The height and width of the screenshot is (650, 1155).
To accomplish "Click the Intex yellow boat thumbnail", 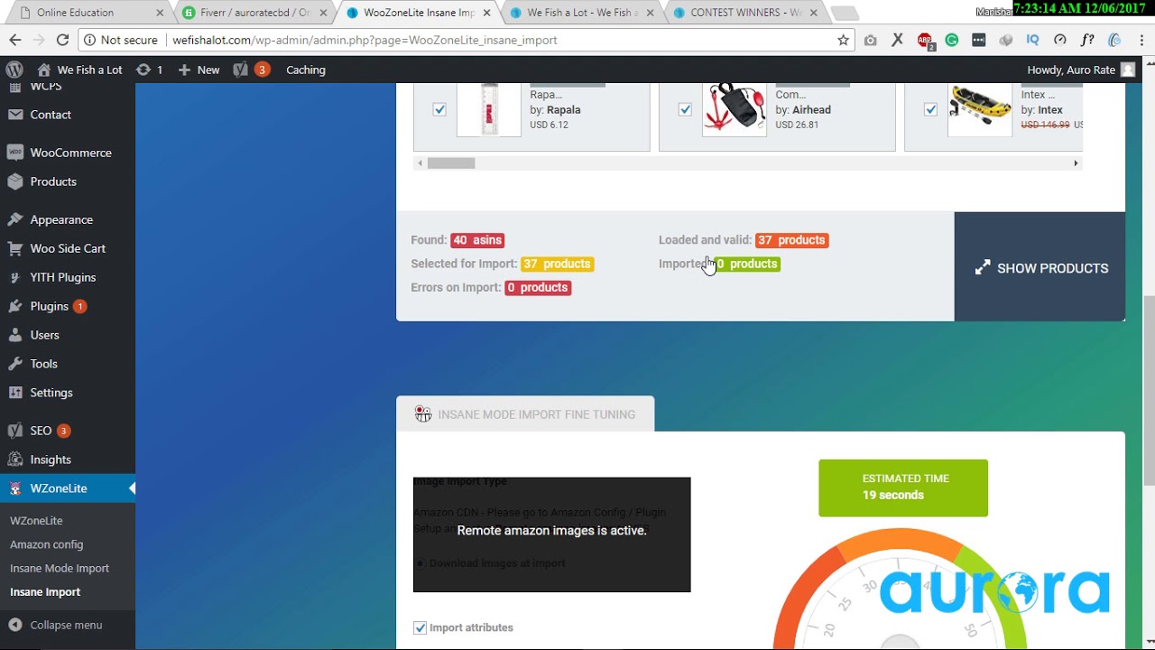I will [980, 109].
